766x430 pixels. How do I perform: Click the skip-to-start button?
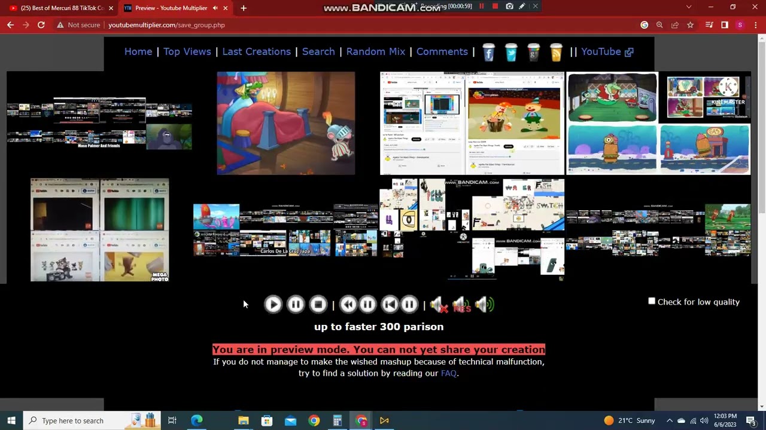click(x=390, y=305)
